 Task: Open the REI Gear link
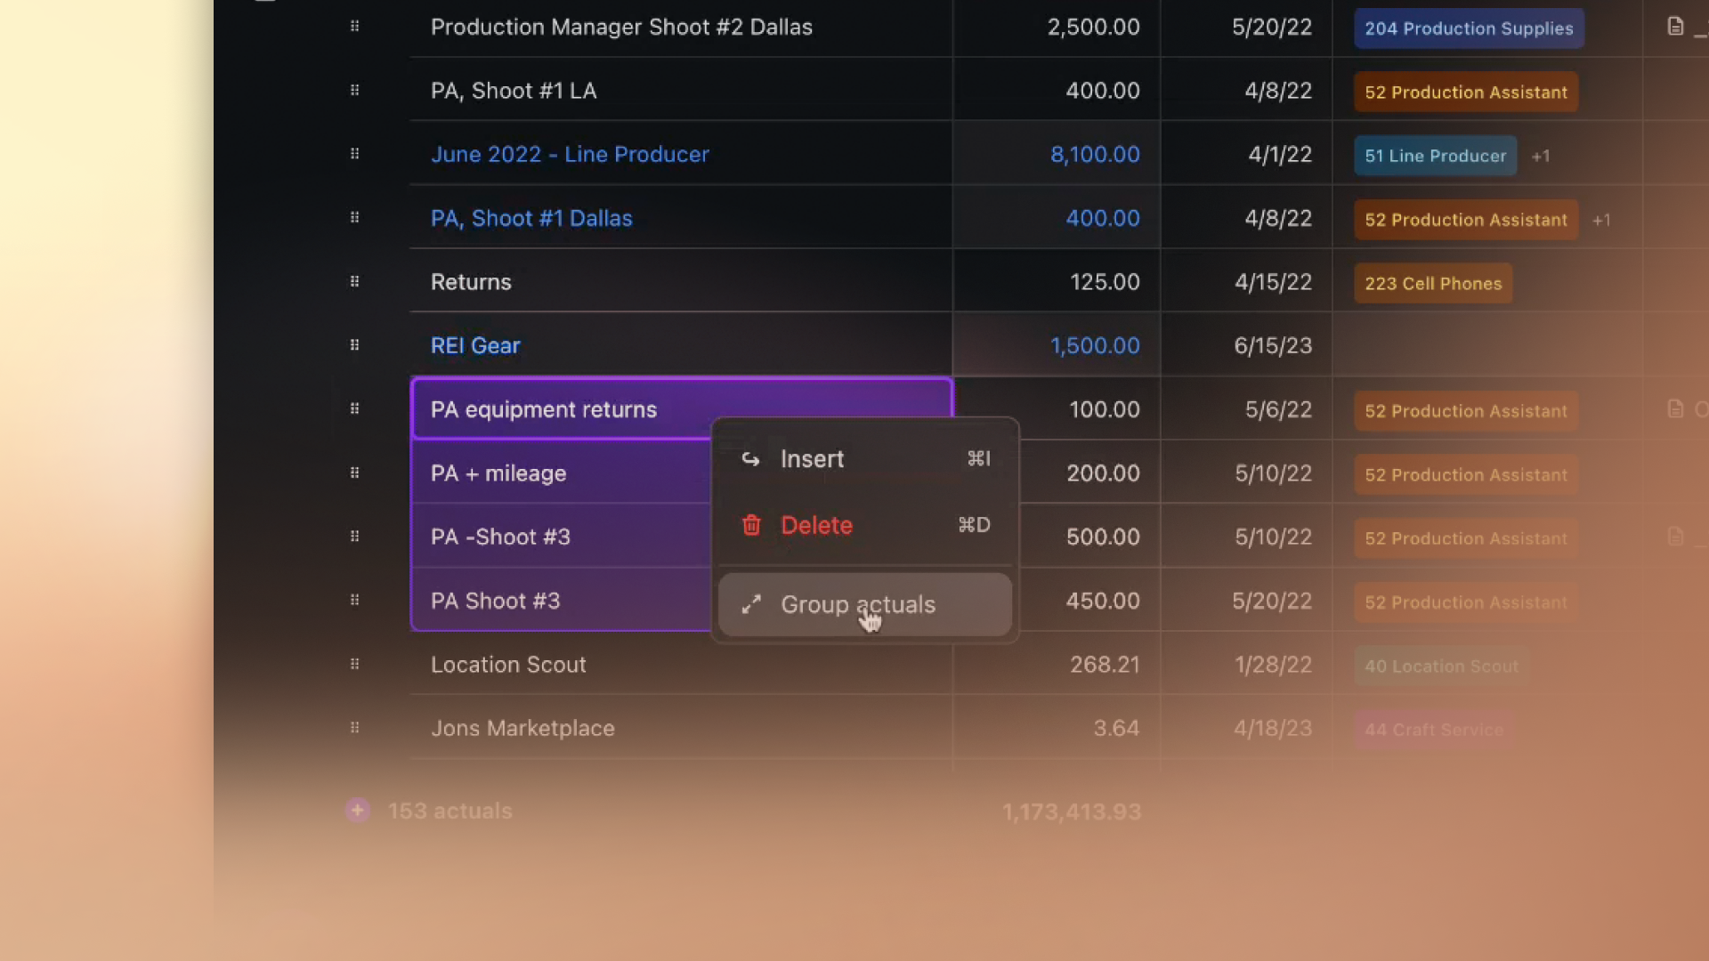point(475,345)
